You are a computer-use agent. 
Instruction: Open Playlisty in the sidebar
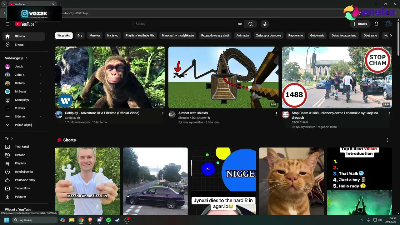[x=24, y=163]
